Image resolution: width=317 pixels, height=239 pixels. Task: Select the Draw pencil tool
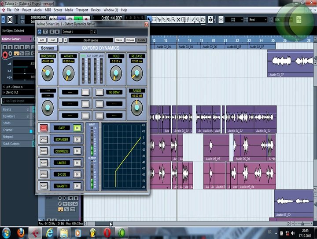(188, 20)
